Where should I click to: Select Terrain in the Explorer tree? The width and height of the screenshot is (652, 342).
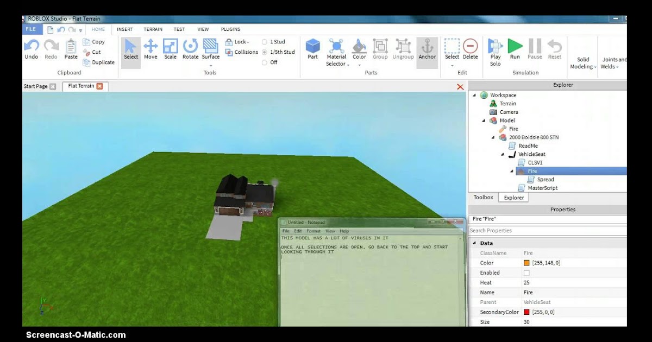point(508,104)
